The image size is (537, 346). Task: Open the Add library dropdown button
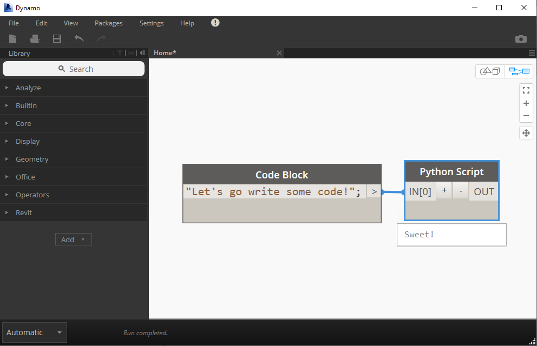point(74,239)
